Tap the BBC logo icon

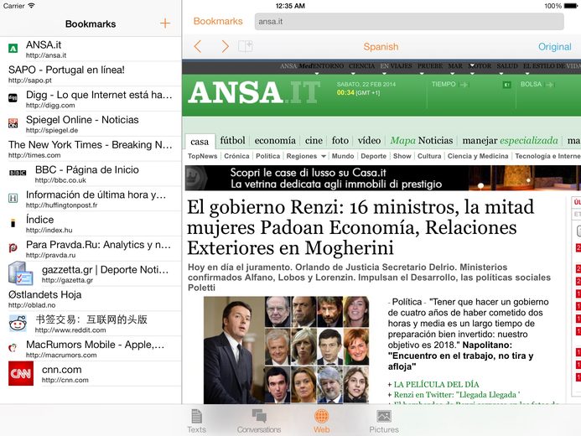coord(18,173)
